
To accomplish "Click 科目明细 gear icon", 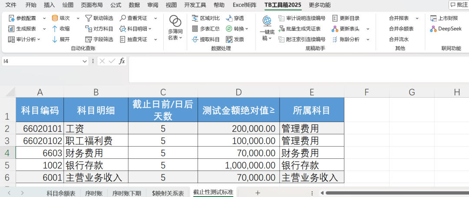I will point(122,29).
